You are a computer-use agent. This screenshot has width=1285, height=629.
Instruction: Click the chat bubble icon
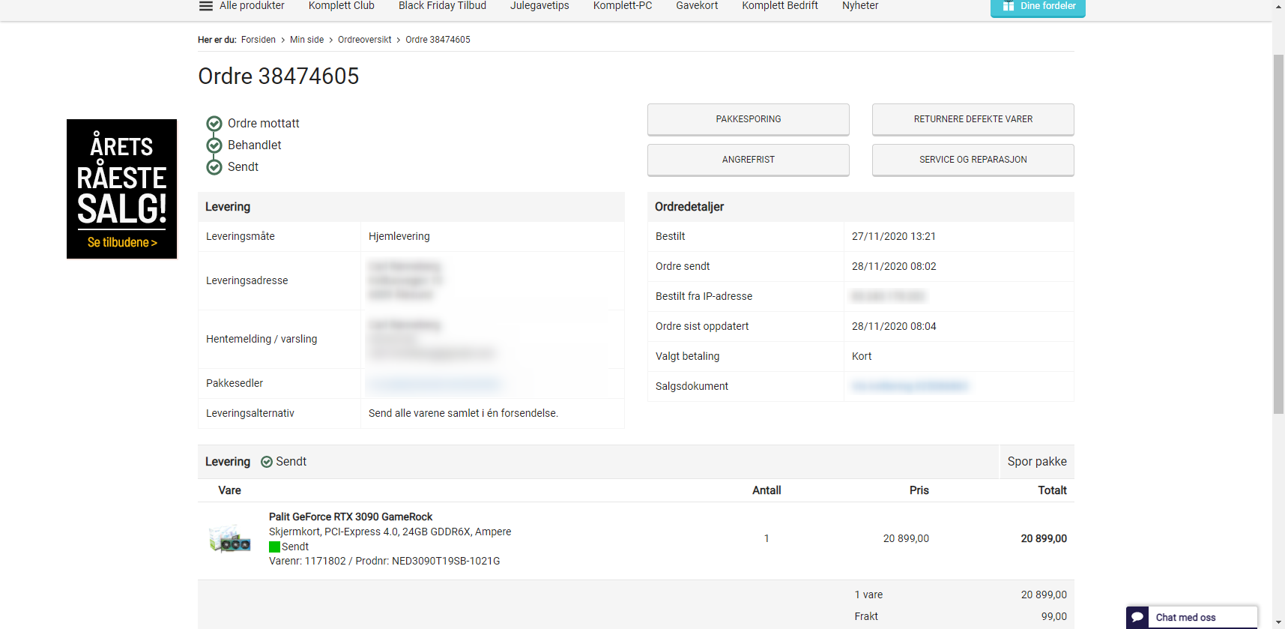tap(1137, 617)
